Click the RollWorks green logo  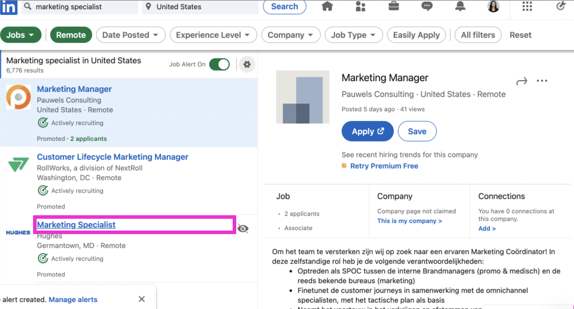[18, 164]
